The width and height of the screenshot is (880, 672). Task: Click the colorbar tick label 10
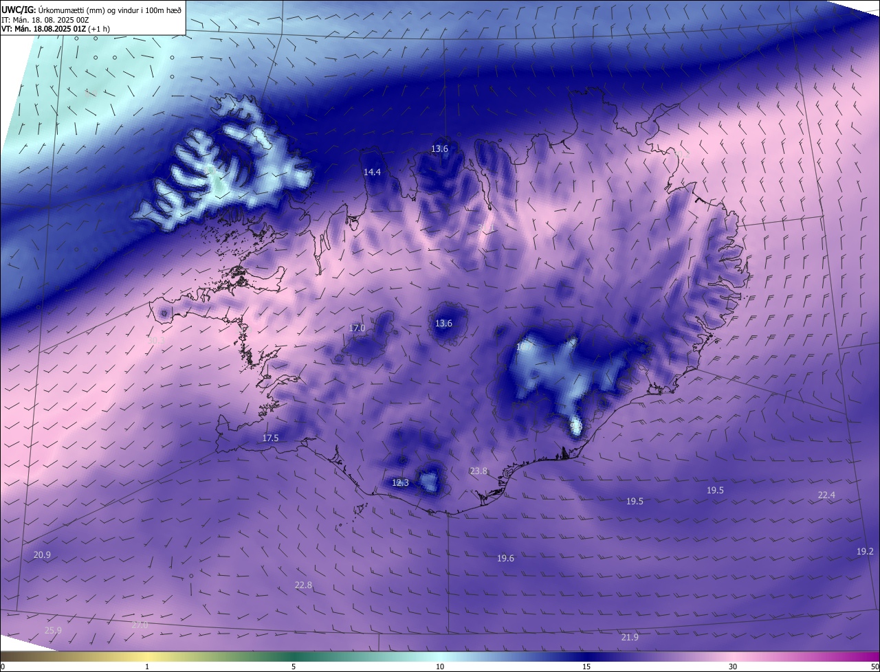click(x=440, y=667)
